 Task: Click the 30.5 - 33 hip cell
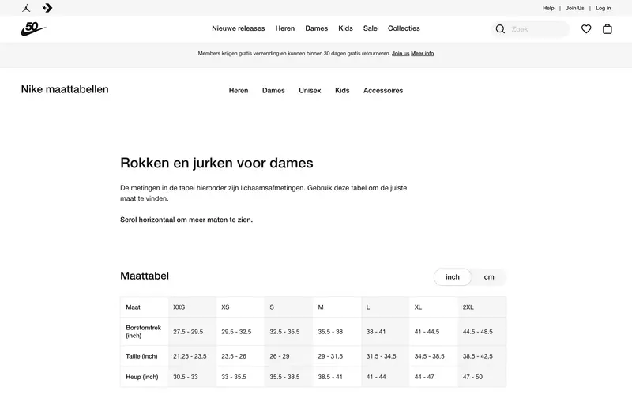click(x=192, y=377)
